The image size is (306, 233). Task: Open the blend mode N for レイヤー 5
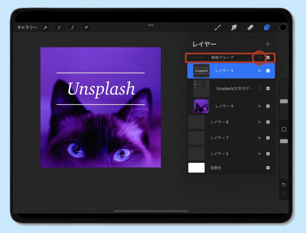pos(259,154)
